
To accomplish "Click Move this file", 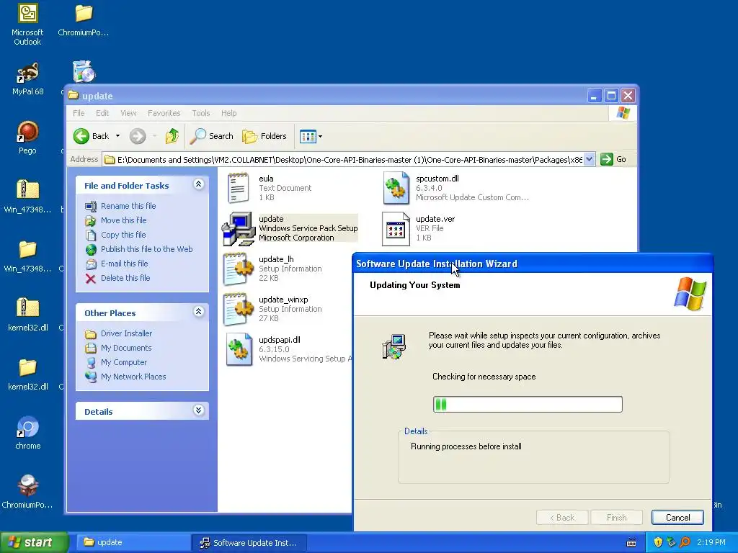I will 123,220.
